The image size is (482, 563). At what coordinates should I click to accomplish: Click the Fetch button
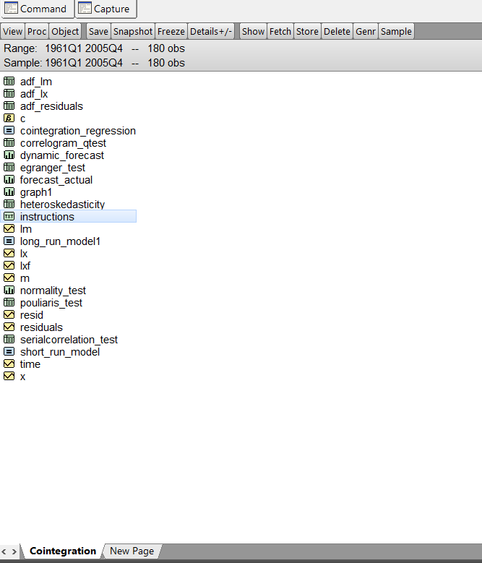click(x=280, y=31)
